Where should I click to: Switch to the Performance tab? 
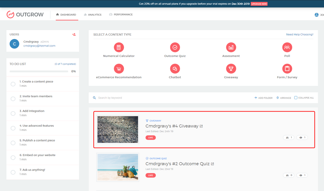(x=121, y=15)
